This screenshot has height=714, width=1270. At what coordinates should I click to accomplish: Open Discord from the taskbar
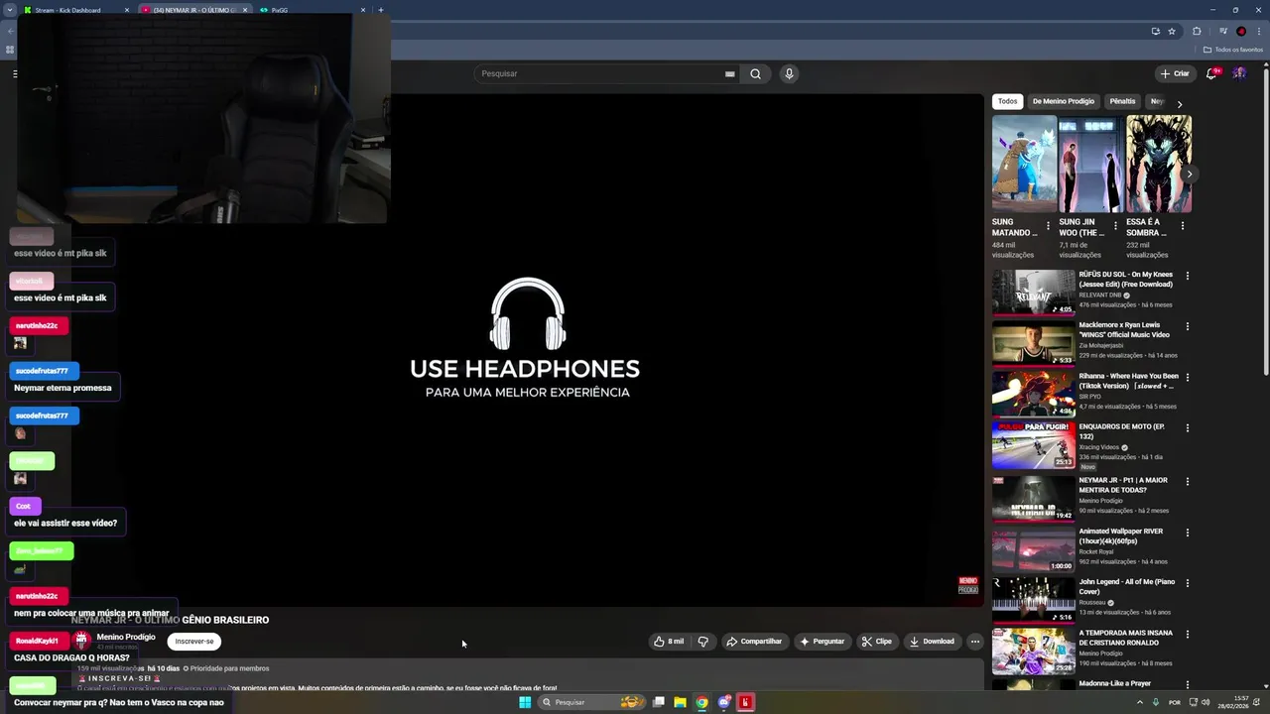pyautogui.click(x=724, y=702)
